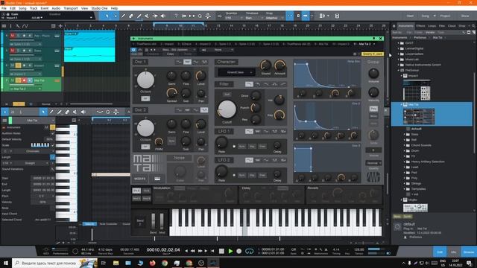477x268 pixels.
Task: Toggle LFO 2 Free button
Action: 262,175
